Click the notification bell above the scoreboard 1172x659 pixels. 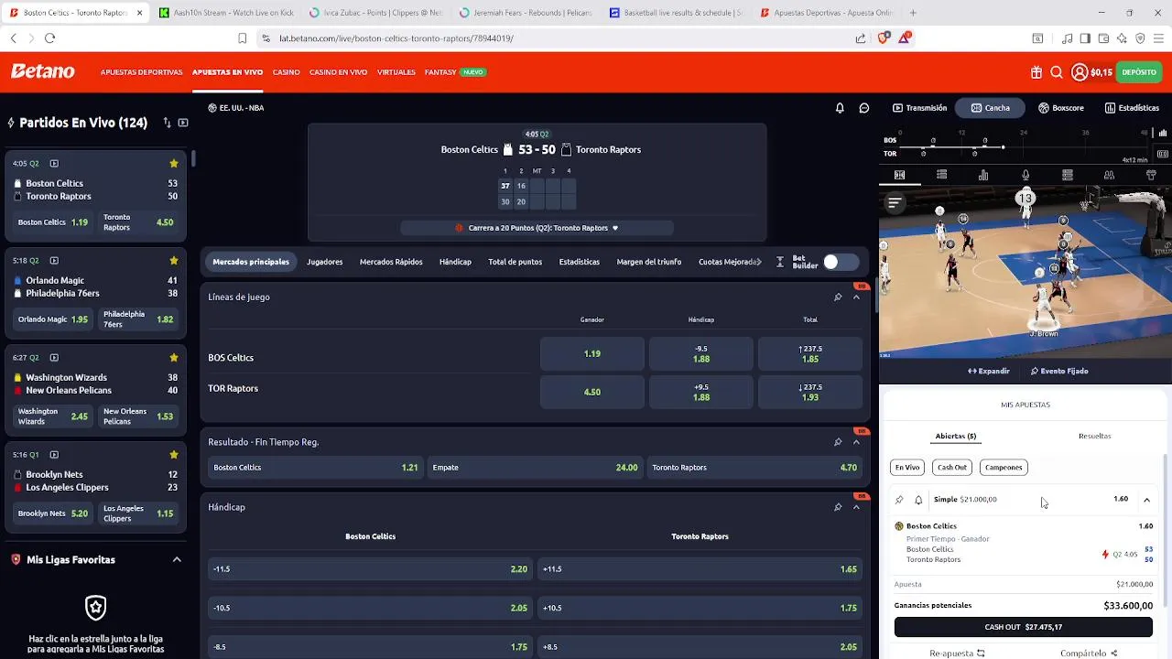[x=840, y=108]
